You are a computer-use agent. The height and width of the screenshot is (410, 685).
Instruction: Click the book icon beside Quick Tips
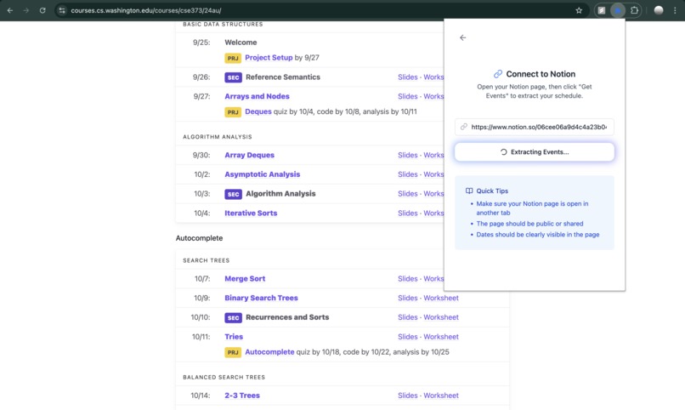pyautogui.click(x=469, y=191)
